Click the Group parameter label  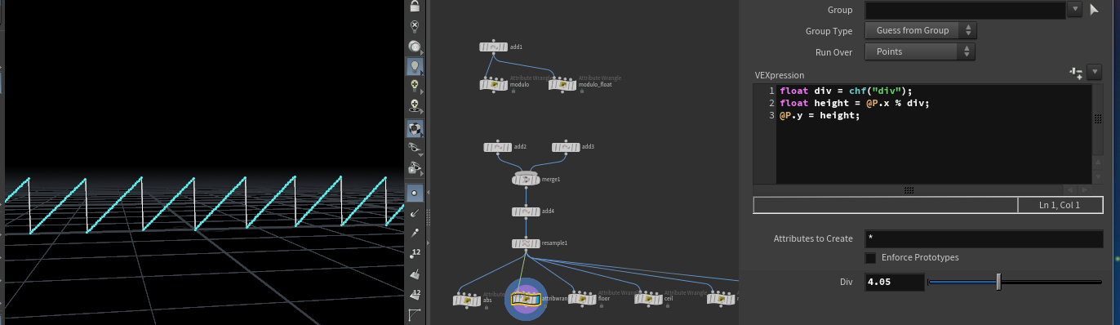840,10
